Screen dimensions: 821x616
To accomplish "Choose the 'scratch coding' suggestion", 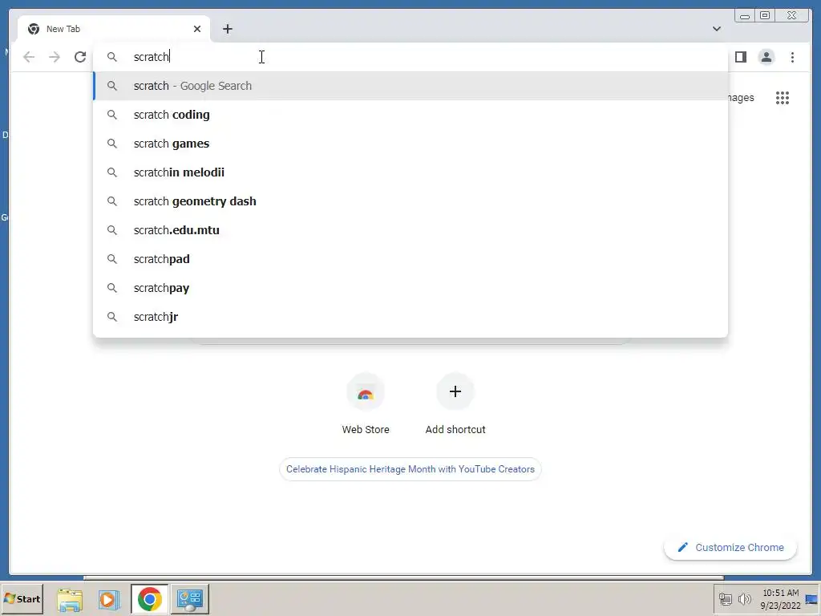I will (x=410, y=115).
